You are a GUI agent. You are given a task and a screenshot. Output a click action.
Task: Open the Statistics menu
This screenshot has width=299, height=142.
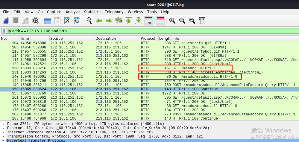pos(92,12)
